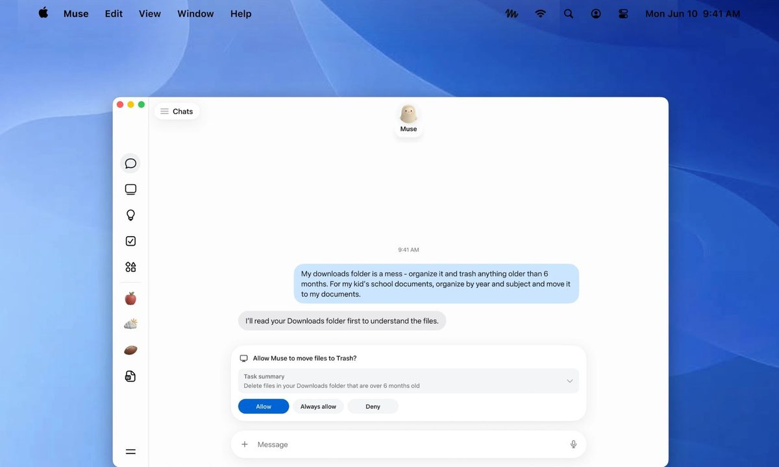This screenshot has height=467, width=779.
Task: Open the Muse app menu
Action: (76, 14)
